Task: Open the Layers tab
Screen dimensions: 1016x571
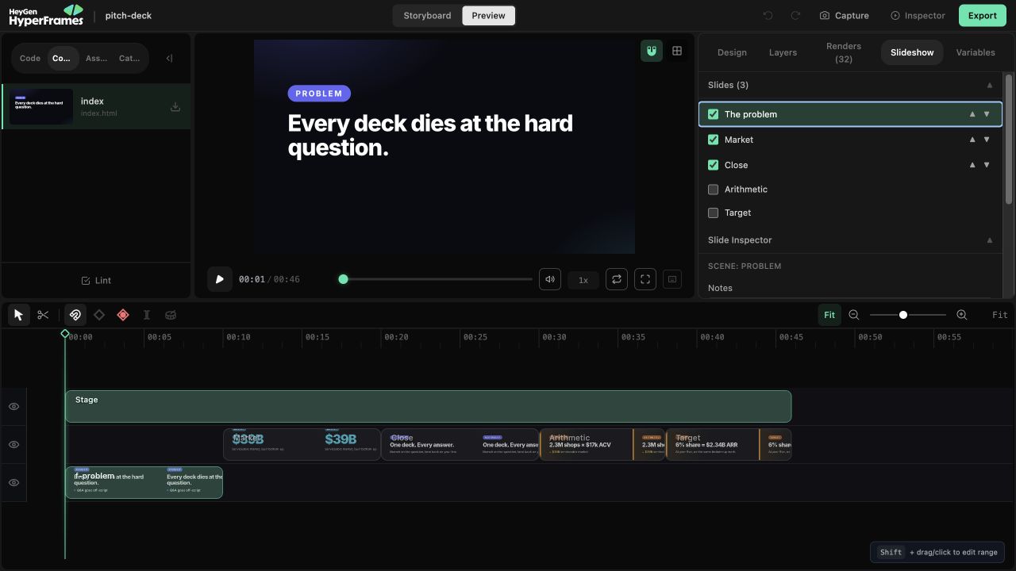Action: (x=783, y=52)
